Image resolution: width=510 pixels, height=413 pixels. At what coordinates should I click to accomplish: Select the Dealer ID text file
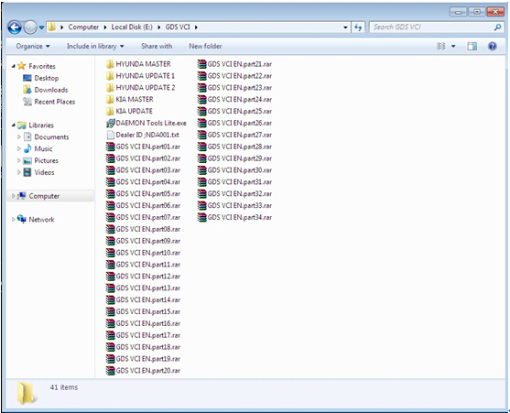coord(143,135)
